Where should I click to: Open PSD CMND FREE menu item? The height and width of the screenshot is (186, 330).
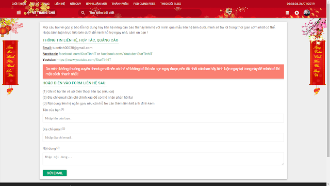click(144, 4)
